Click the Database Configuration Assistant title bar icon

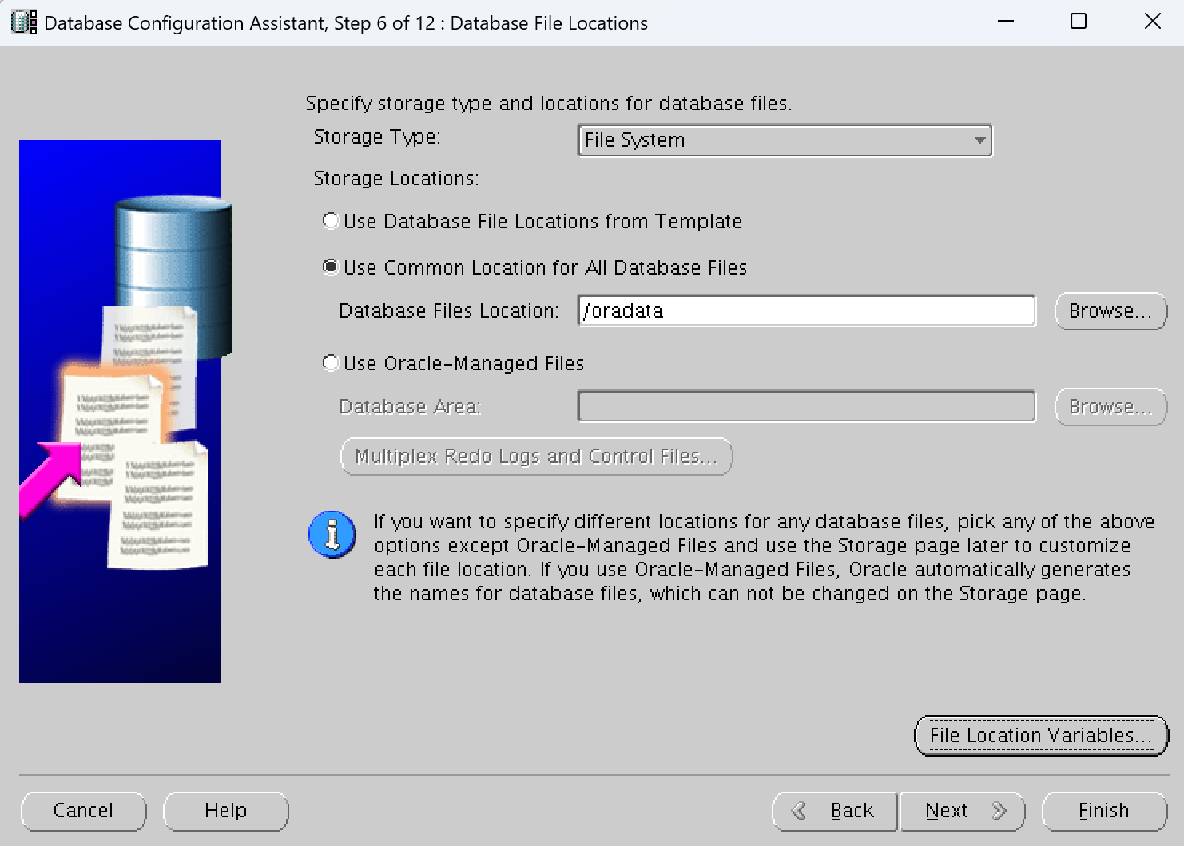pyautogui.click(x=23, y=22)
